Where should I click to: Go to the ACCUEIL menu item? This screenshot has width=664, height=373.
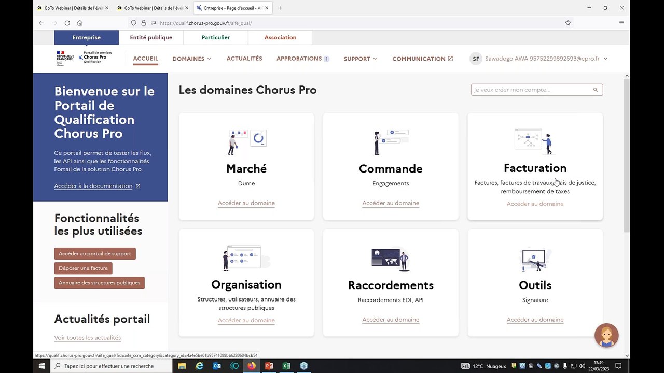pyautogui.click(x=145, y=59)
